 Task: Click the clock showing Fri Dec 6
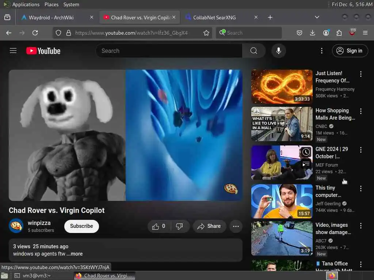pyautogui.click(x=352, y=4)
